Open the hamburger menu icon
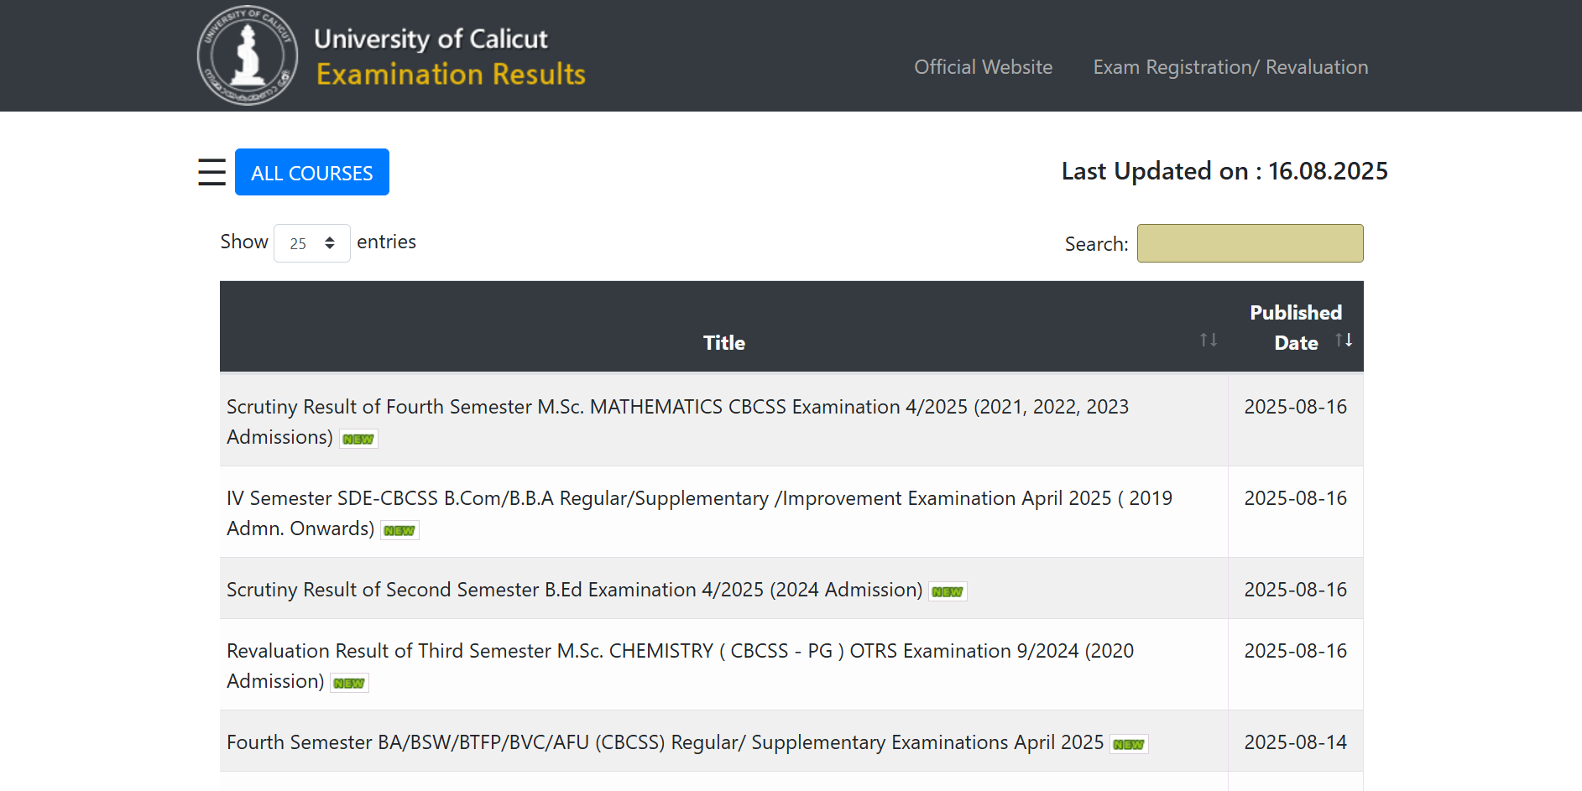 (x=211, y=172)
